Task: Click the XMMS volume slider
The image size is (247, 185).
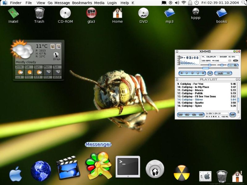Action: pos(208,65)
